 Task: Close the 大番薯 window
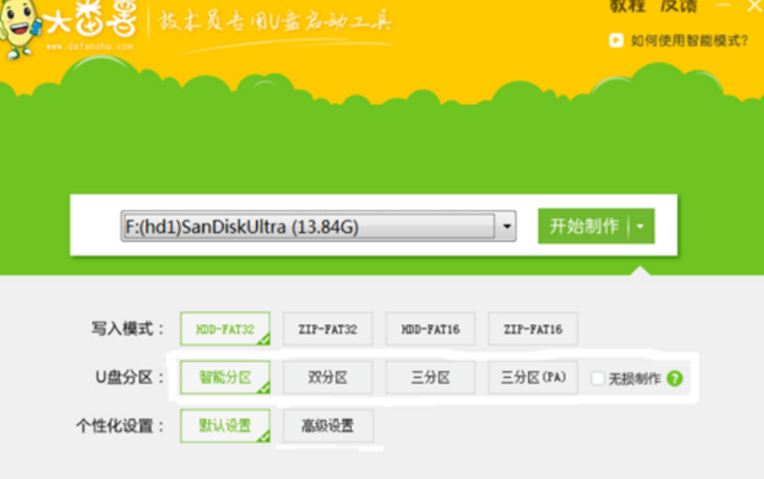[x=755, y=6]
